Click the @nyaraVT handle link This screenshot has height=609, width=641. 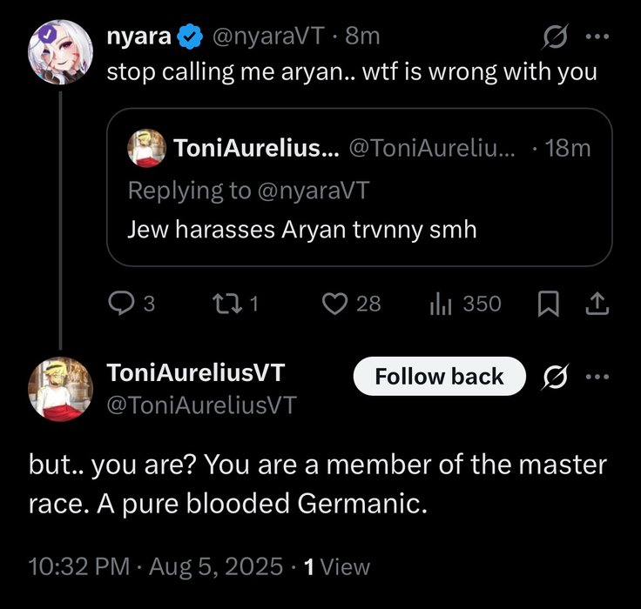pyautogui.click(x=268, y=37)
